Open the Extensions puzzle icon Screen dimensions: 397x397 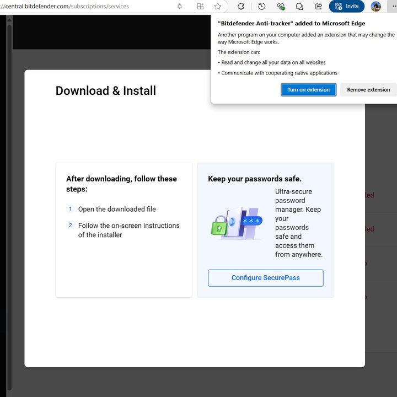coord(241,6)
